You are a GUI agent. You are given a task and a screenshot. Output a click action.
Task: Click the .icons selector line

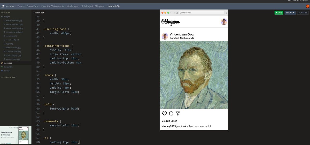50,75
